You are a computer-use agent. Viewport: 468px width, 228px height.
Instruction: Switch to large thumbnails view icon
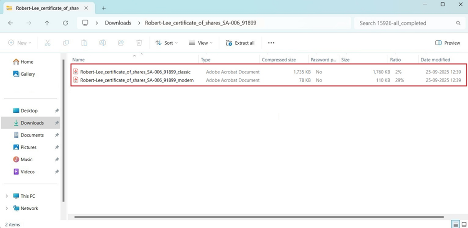click(464, 224)
